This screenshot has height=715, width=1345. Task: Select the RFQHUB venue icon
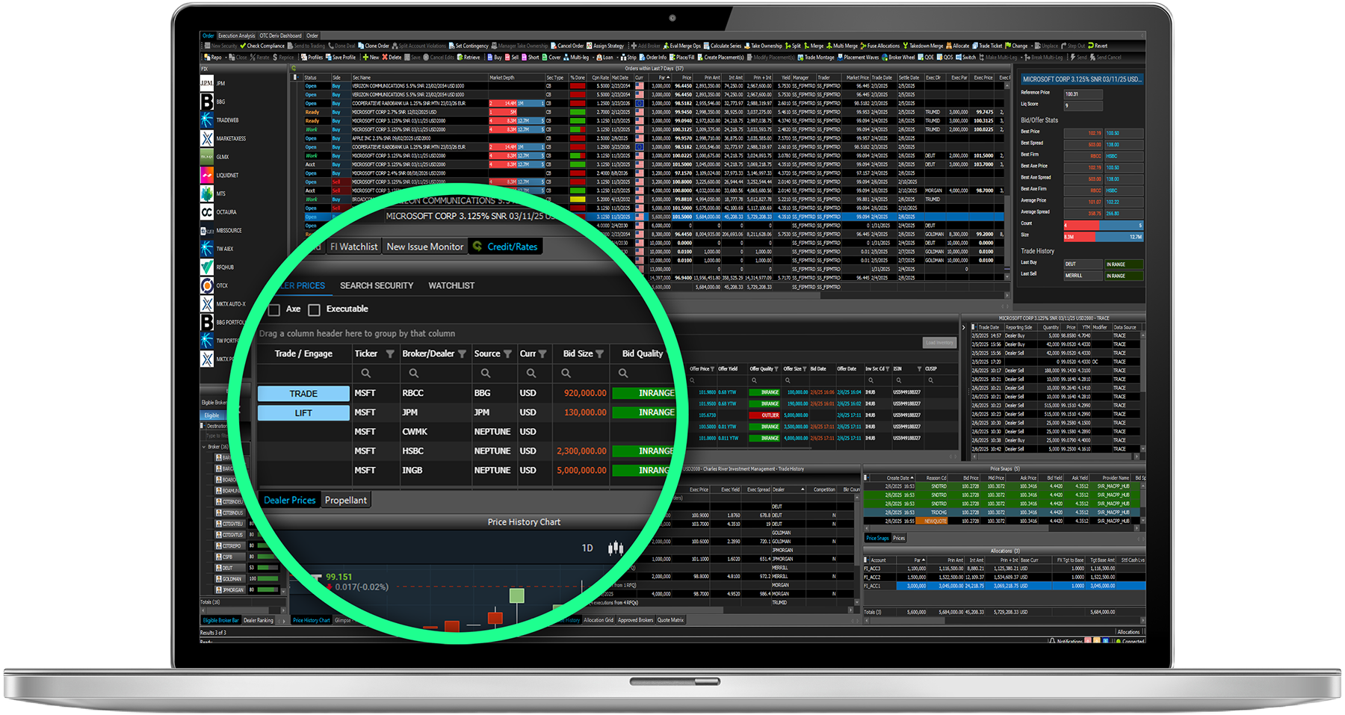tap(207, 267)
